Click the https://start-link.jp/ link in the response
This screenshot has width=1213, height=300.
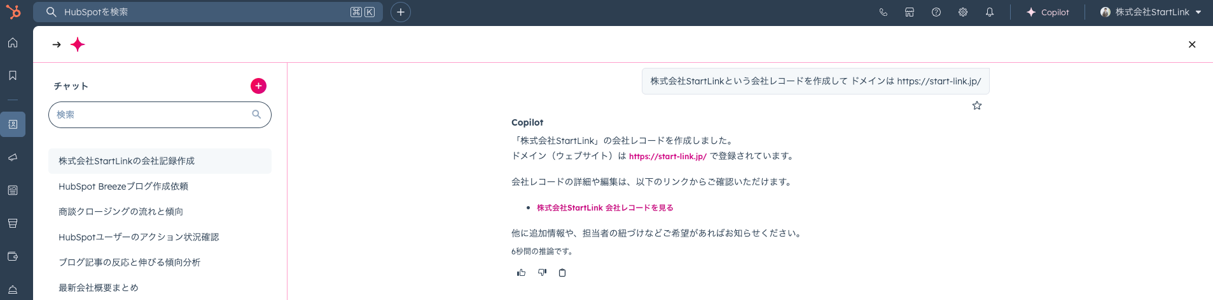(x=667, y=157)
